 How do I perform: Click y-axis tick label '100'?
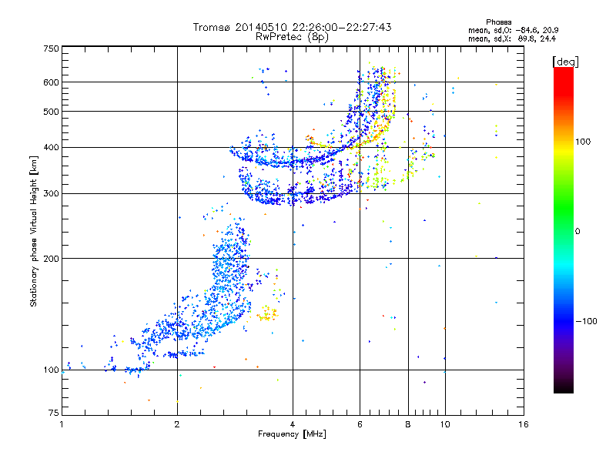[51, 370]
